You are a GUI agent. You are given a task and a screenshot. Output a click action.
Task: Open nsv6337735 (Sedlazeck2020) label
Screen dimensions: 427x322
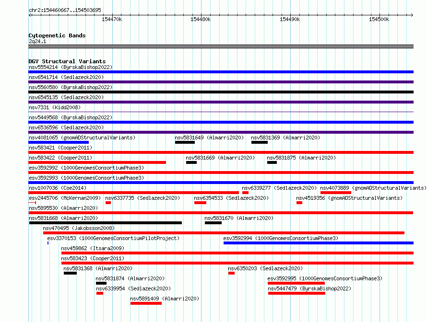[x=142, y=198]
